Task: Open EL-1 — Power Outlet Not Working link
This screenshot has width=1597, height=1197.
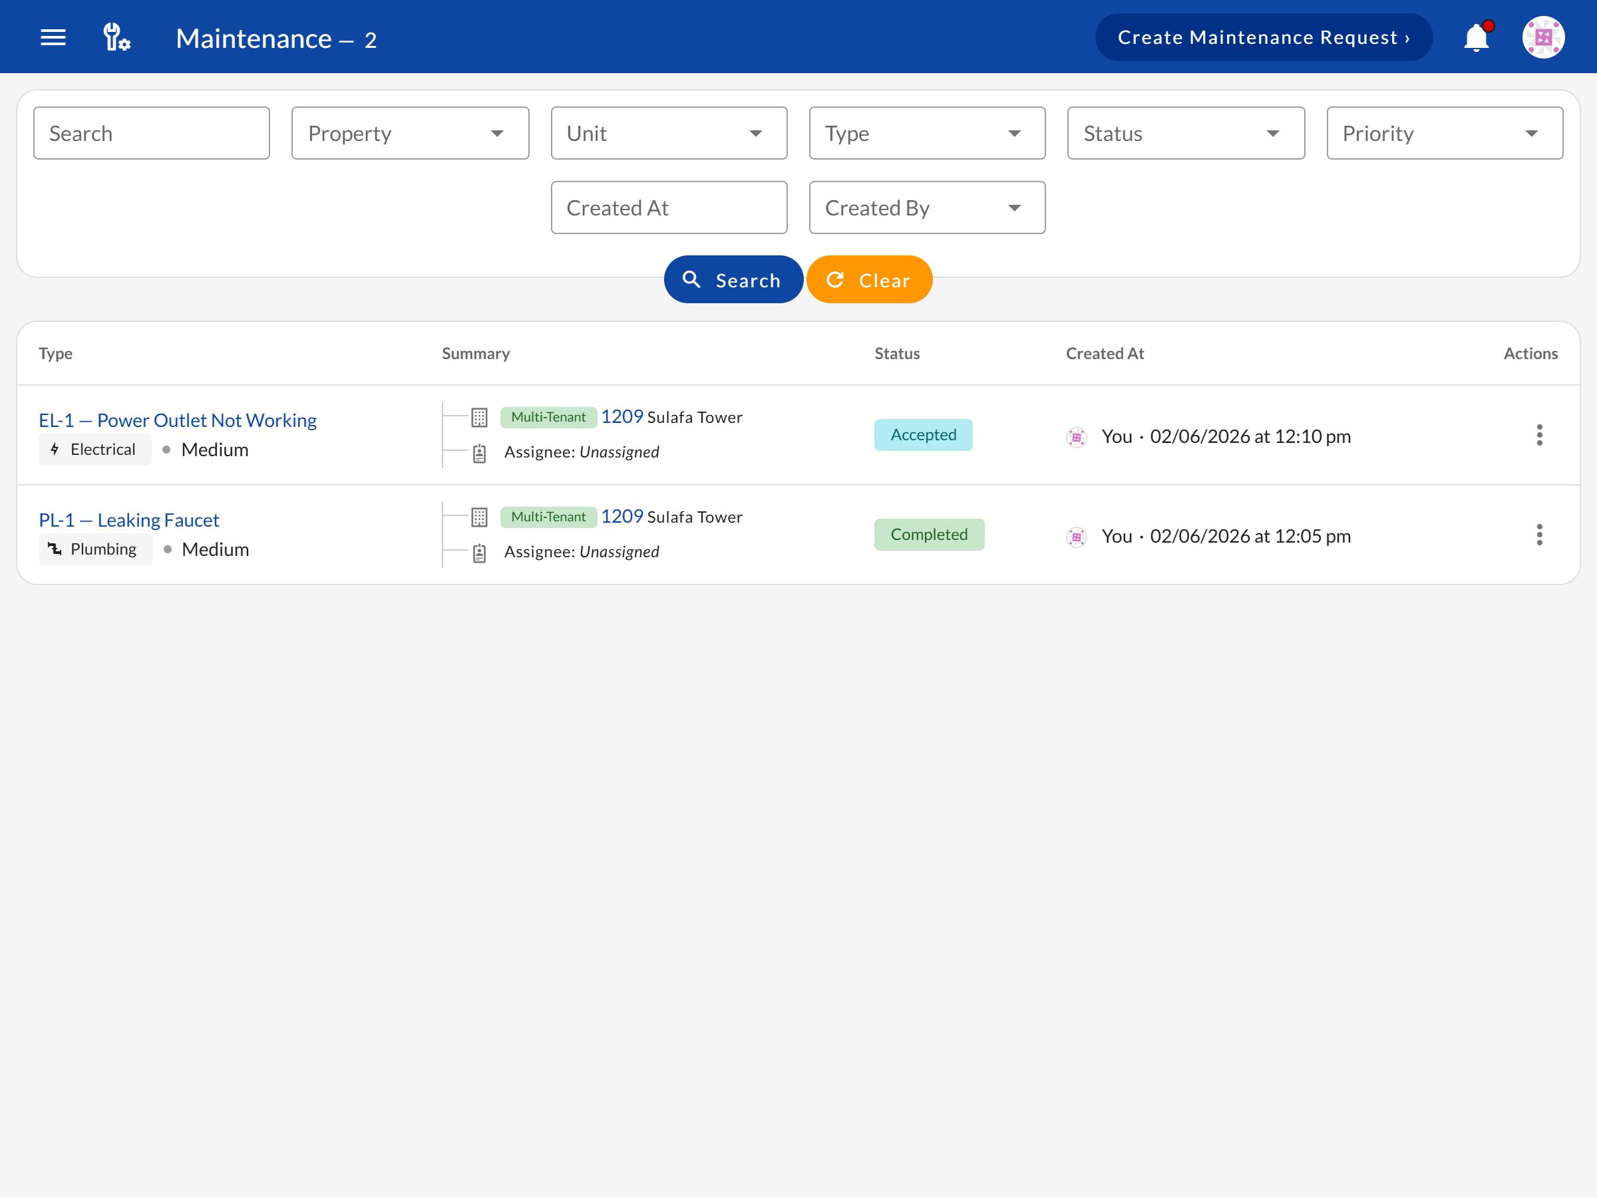Action: pyautogui.click(x=178, y=420)
